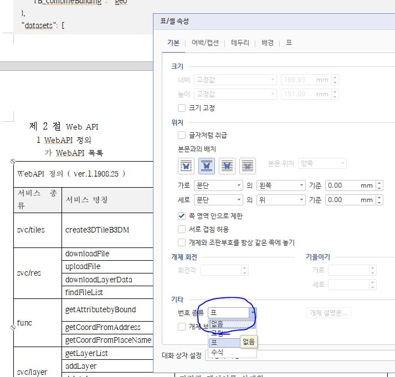Select fourth text wrap icon (in front)

pyautogui.click(x=248, y=166)
